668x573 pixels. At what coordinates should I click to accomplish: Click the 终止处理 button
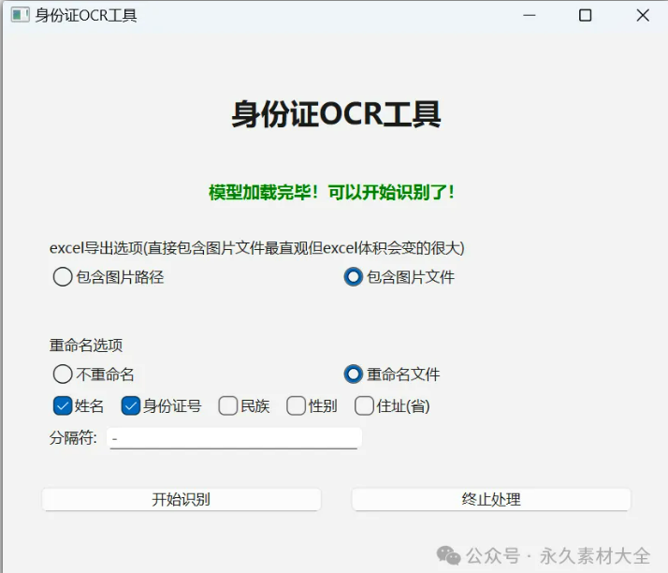[x=491, y=500]
